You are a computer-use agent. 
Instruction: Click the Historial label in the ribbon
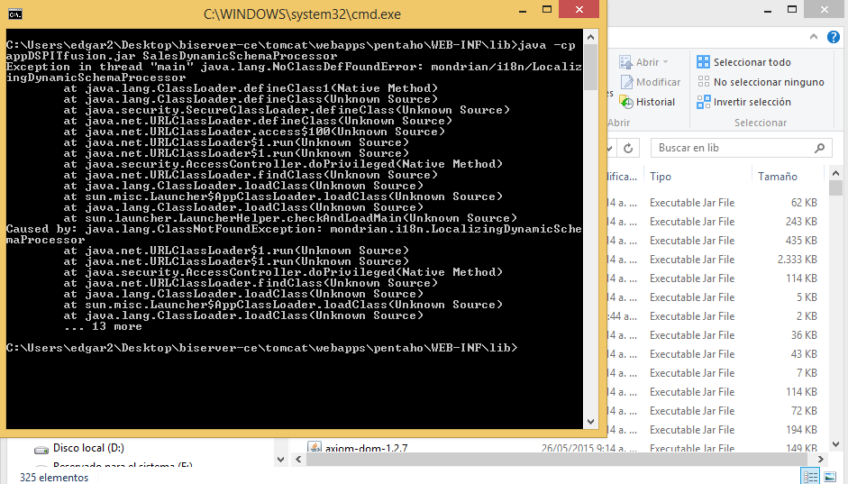655,102
